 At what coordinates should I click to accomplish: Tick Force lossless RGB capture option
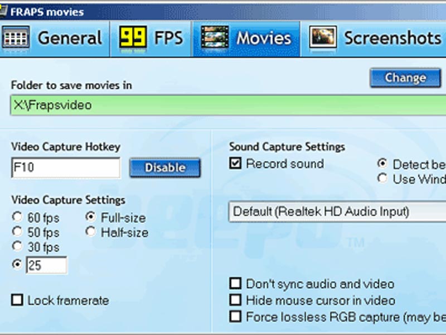click(x=236, y=317)
